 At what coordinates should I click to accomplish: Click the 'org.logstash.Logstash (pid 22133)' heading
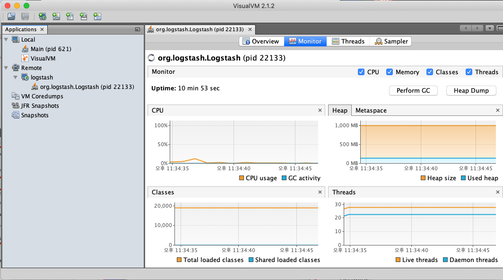pos(221,58)
